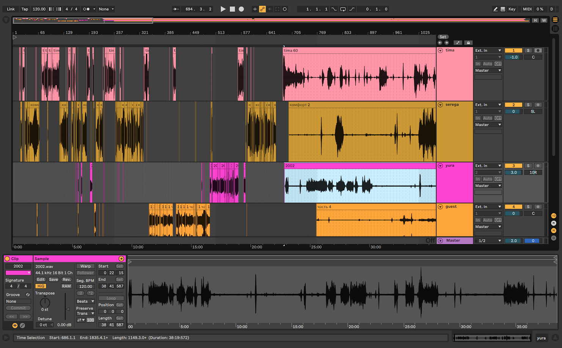Click the W optimize width button

pyautogui.click(x=544, y=20)
